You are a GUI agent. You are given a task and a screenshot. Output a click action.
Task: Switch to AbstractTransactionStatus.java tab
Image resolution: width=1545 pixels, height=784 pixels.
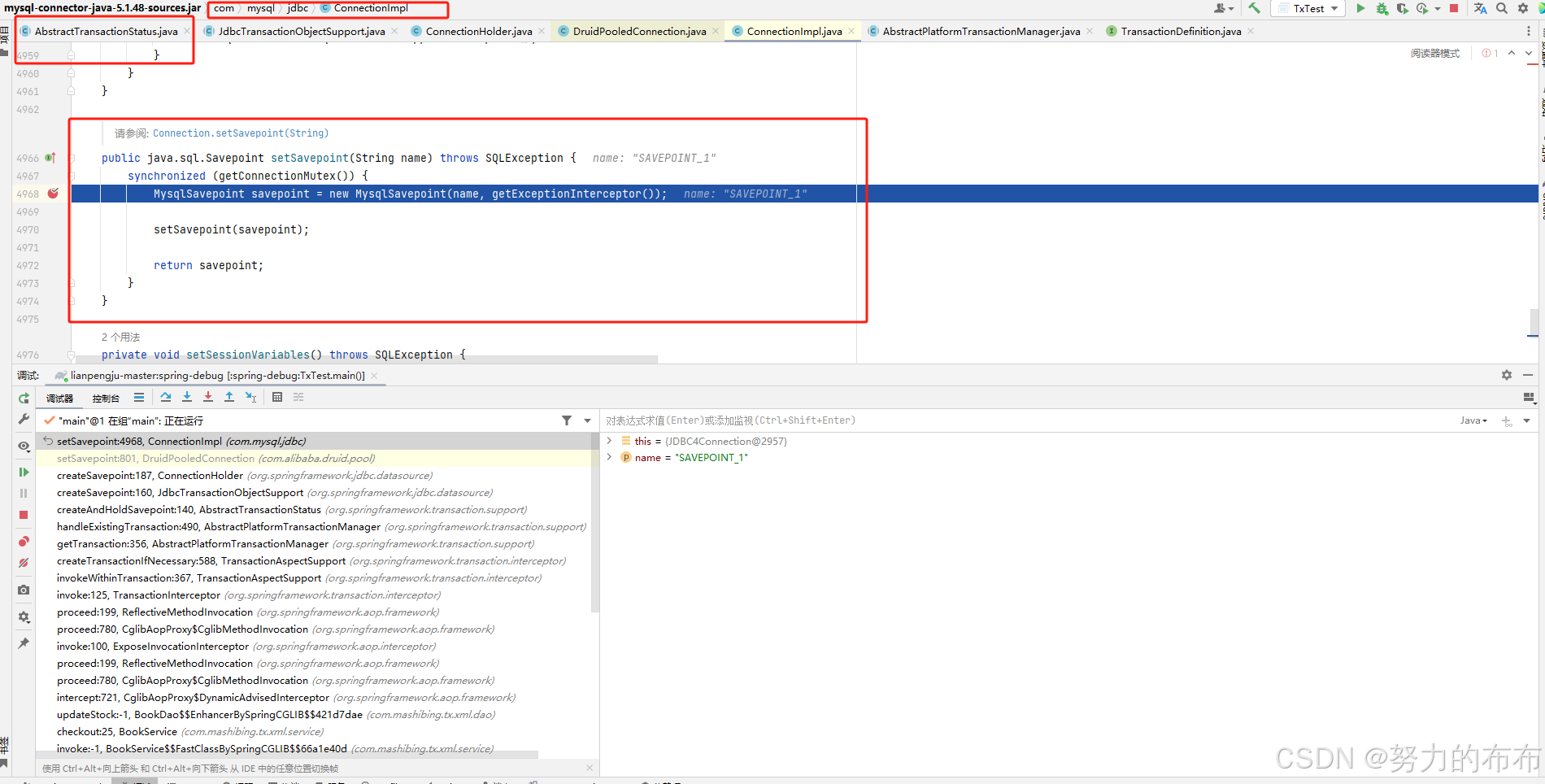(106, 31)
